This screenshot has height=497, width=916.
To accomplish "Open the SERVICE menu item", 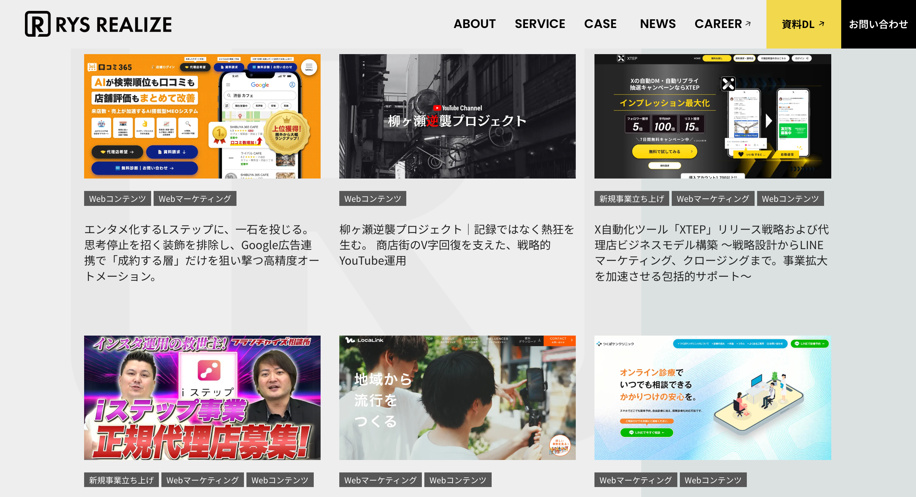I will click(539, 24).
